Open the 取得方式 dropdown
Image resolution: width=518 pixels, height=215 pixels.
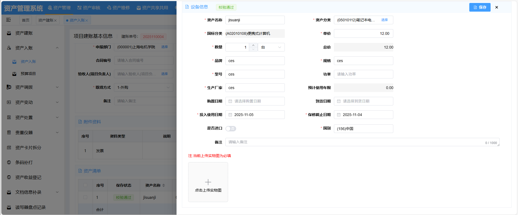(143, 87)
